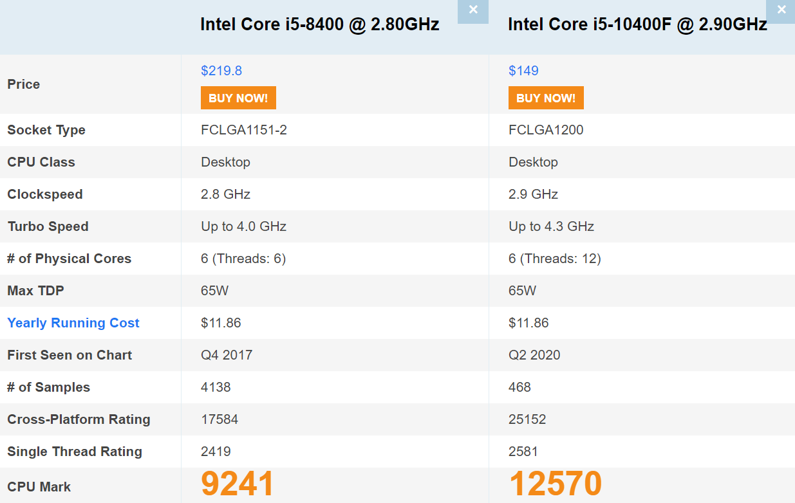Select the Up to 4.3 GHz value
The image size is (795, 503).
tap(551, 226)
